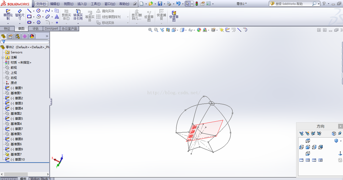
Task: Open the View Orientation dropdown arrow
Action: pyautogui.click(x=178, y=30)
